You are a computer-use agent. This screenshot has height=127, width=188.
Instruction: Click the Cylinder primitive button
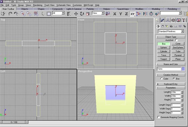click(163, 51)
